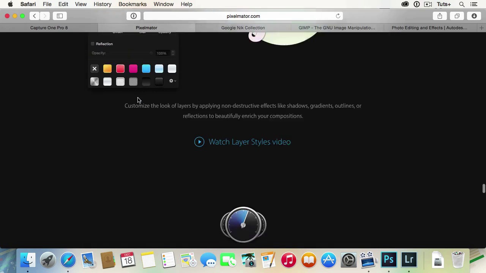Click the 100% opacity value field
Screen dimensions: 486x273
coord(162,53)
